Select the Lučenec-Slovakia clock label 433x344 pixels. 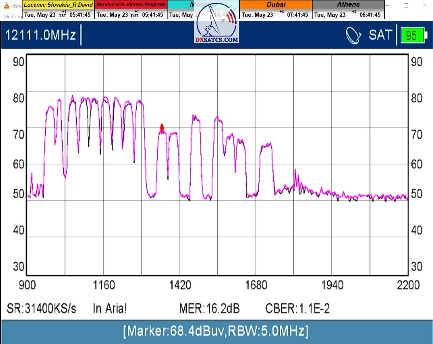(58, 5)
